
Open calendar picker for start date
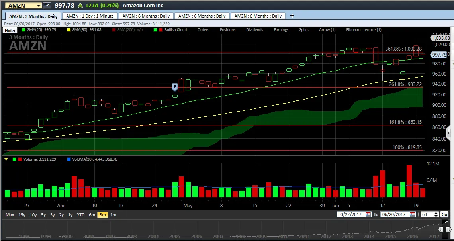click(368, 214)
